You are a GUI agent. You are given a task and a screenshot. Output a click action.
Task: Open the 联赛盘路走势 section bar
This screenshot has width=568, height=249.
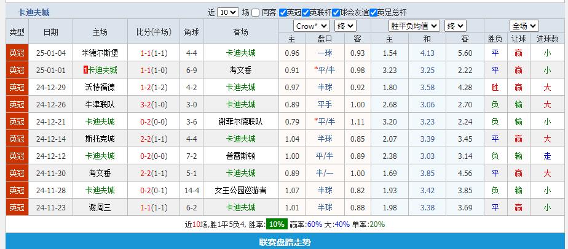point(284,242)
